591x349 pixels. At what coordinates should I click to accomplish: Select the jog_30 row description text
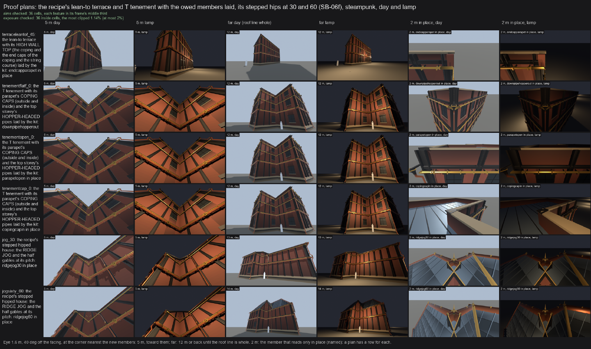(20, 253)
